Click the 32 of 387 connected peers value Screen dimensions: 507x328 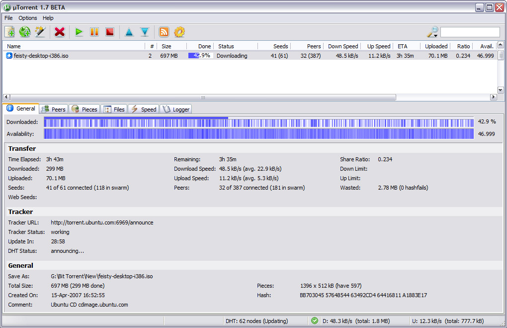pos(261,188)
